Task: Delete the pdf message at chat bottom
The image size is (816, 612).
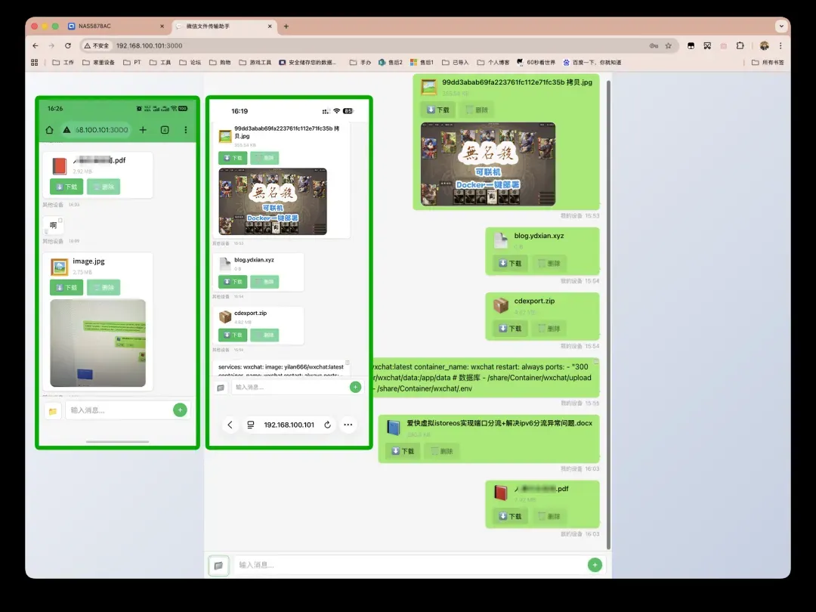Action: (549, 516)
